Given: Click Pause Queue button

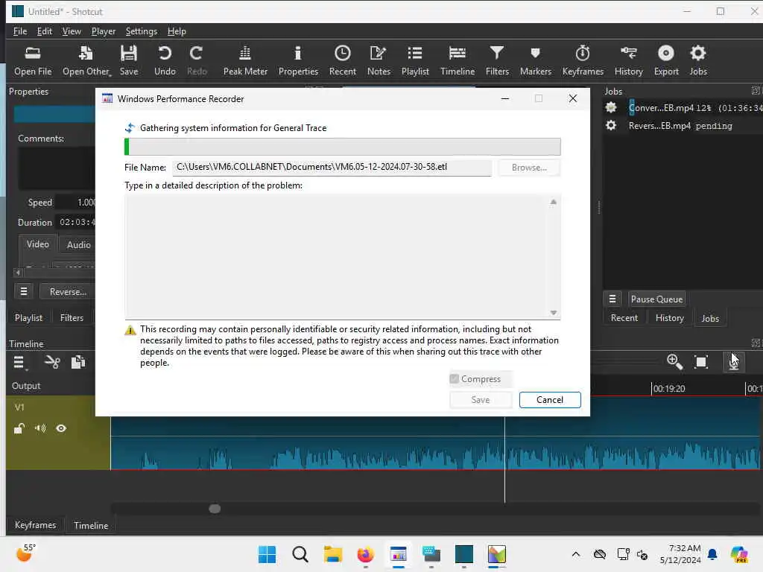Looking at the screenshot, I should coord(656,299).
